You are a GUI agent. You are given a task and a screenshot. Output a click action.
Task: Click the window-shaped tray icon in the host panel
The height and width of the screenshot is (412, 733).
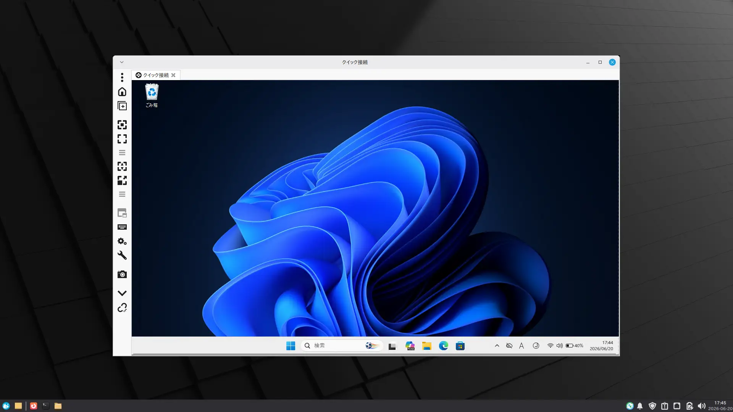[x=677, y=406]
